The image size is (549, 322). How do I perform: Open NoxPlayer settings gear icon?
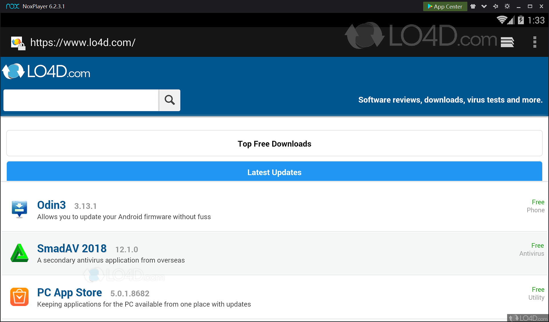[x=507, y=6]
